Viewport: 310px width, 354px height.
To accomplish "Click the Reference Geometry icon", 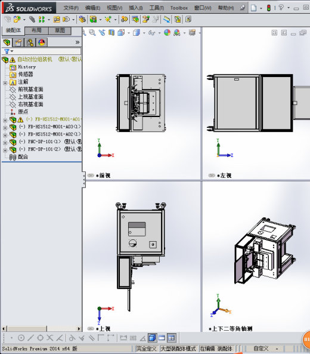I will click(108, 20).
